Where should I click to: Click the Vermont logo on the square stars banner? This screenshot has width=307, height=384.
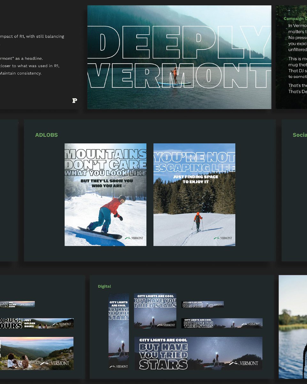pyautogui.click(x=166, y=325)
